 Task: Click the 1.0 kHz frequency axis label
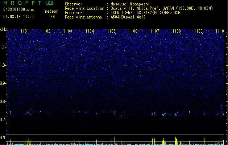point(3,65)
